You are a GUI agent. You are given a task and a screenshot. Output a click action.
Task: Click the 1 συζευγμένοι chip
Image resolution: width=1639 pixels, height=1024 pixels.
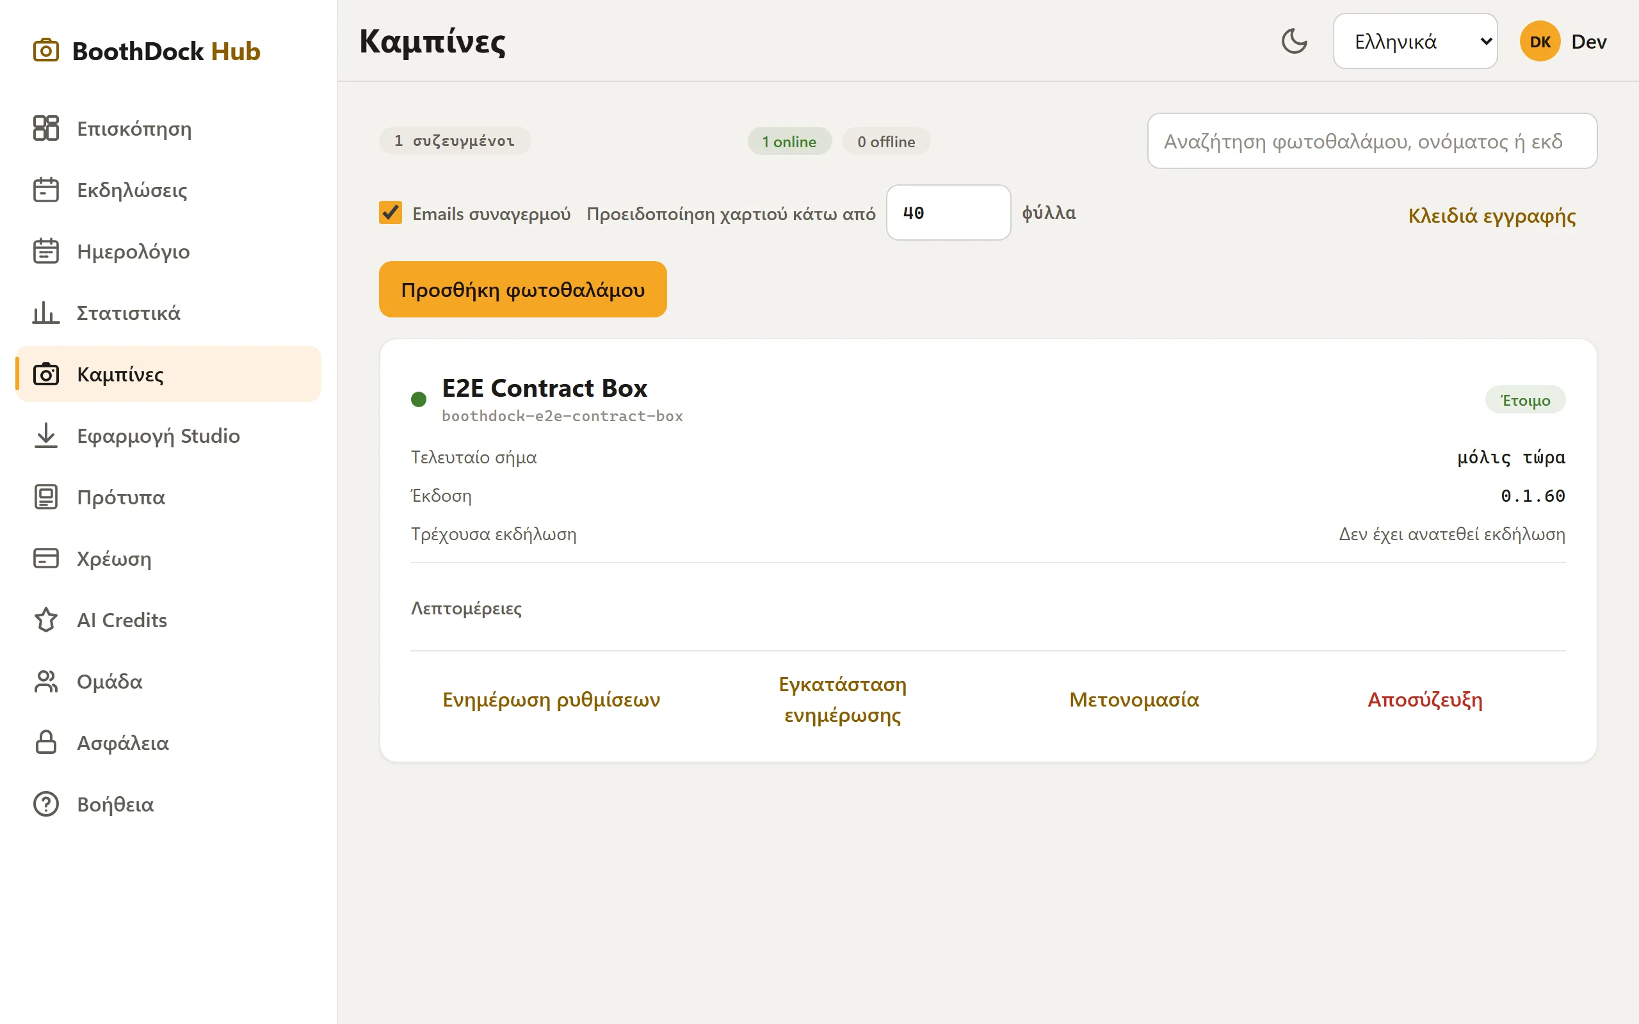(455, 141)
